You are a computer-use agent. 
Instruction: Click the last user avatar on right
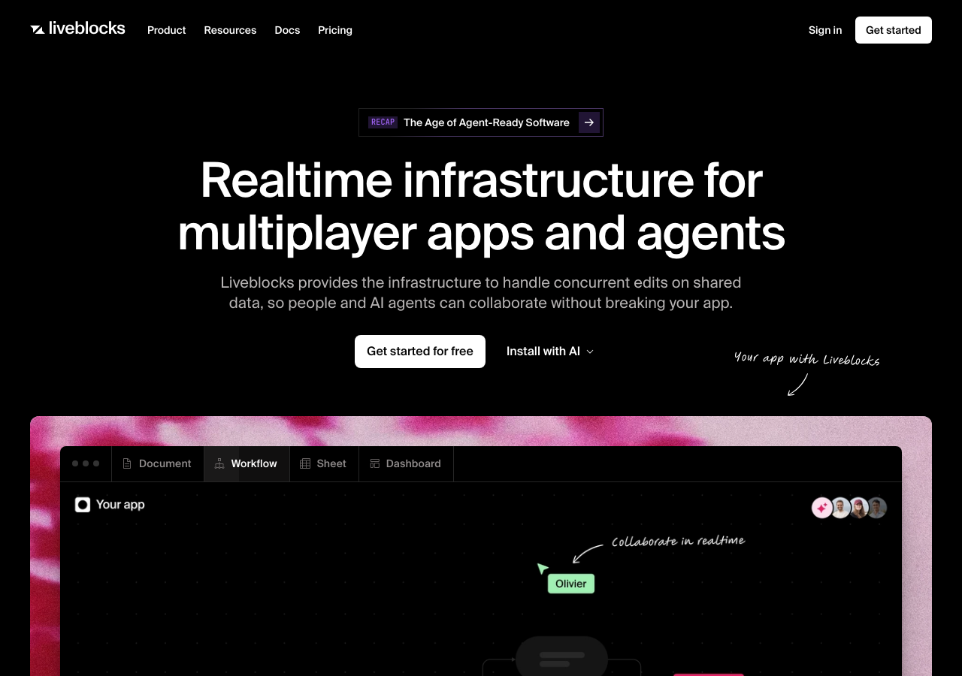pyautogui.click(x=877, y=508)
